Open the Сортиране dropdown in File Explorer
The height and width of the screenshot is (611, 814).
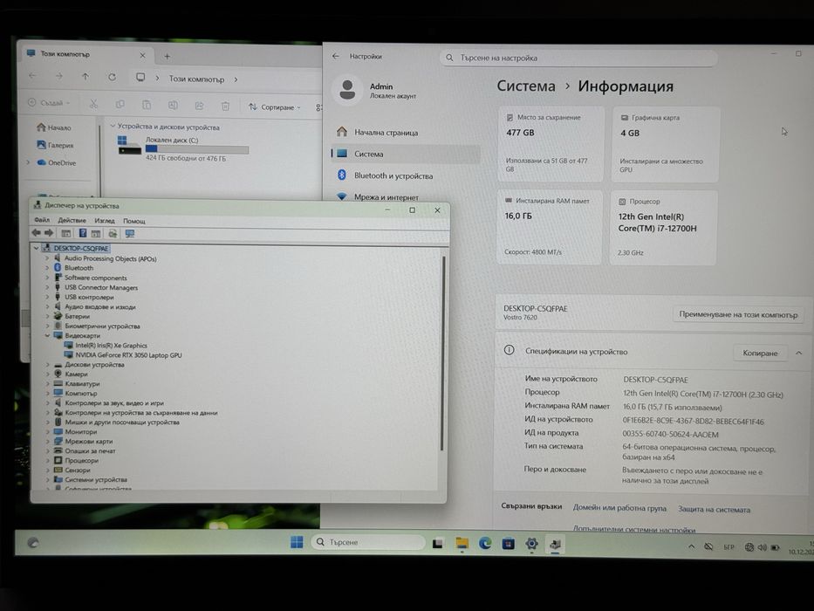[x=275, y=107]
